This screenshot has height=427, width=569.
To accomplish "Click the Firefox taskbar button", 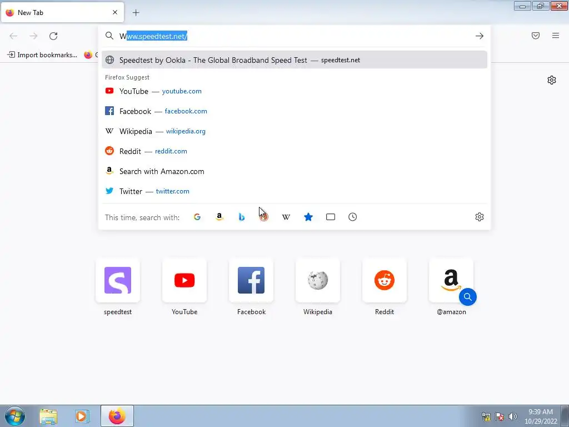I will click(x=117, y=416).
